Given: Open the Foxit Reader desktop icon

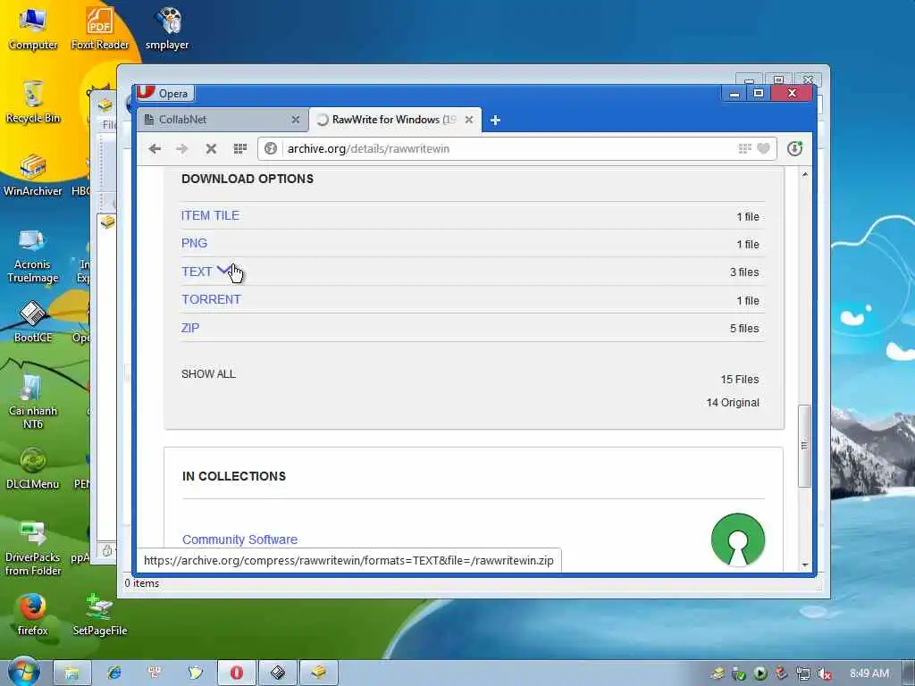Looking at the screenshot, I should (100, 29).
